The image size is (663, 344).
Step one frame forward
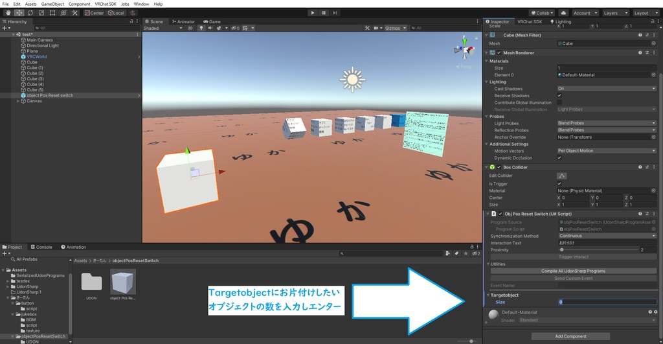tap(335, 13)
